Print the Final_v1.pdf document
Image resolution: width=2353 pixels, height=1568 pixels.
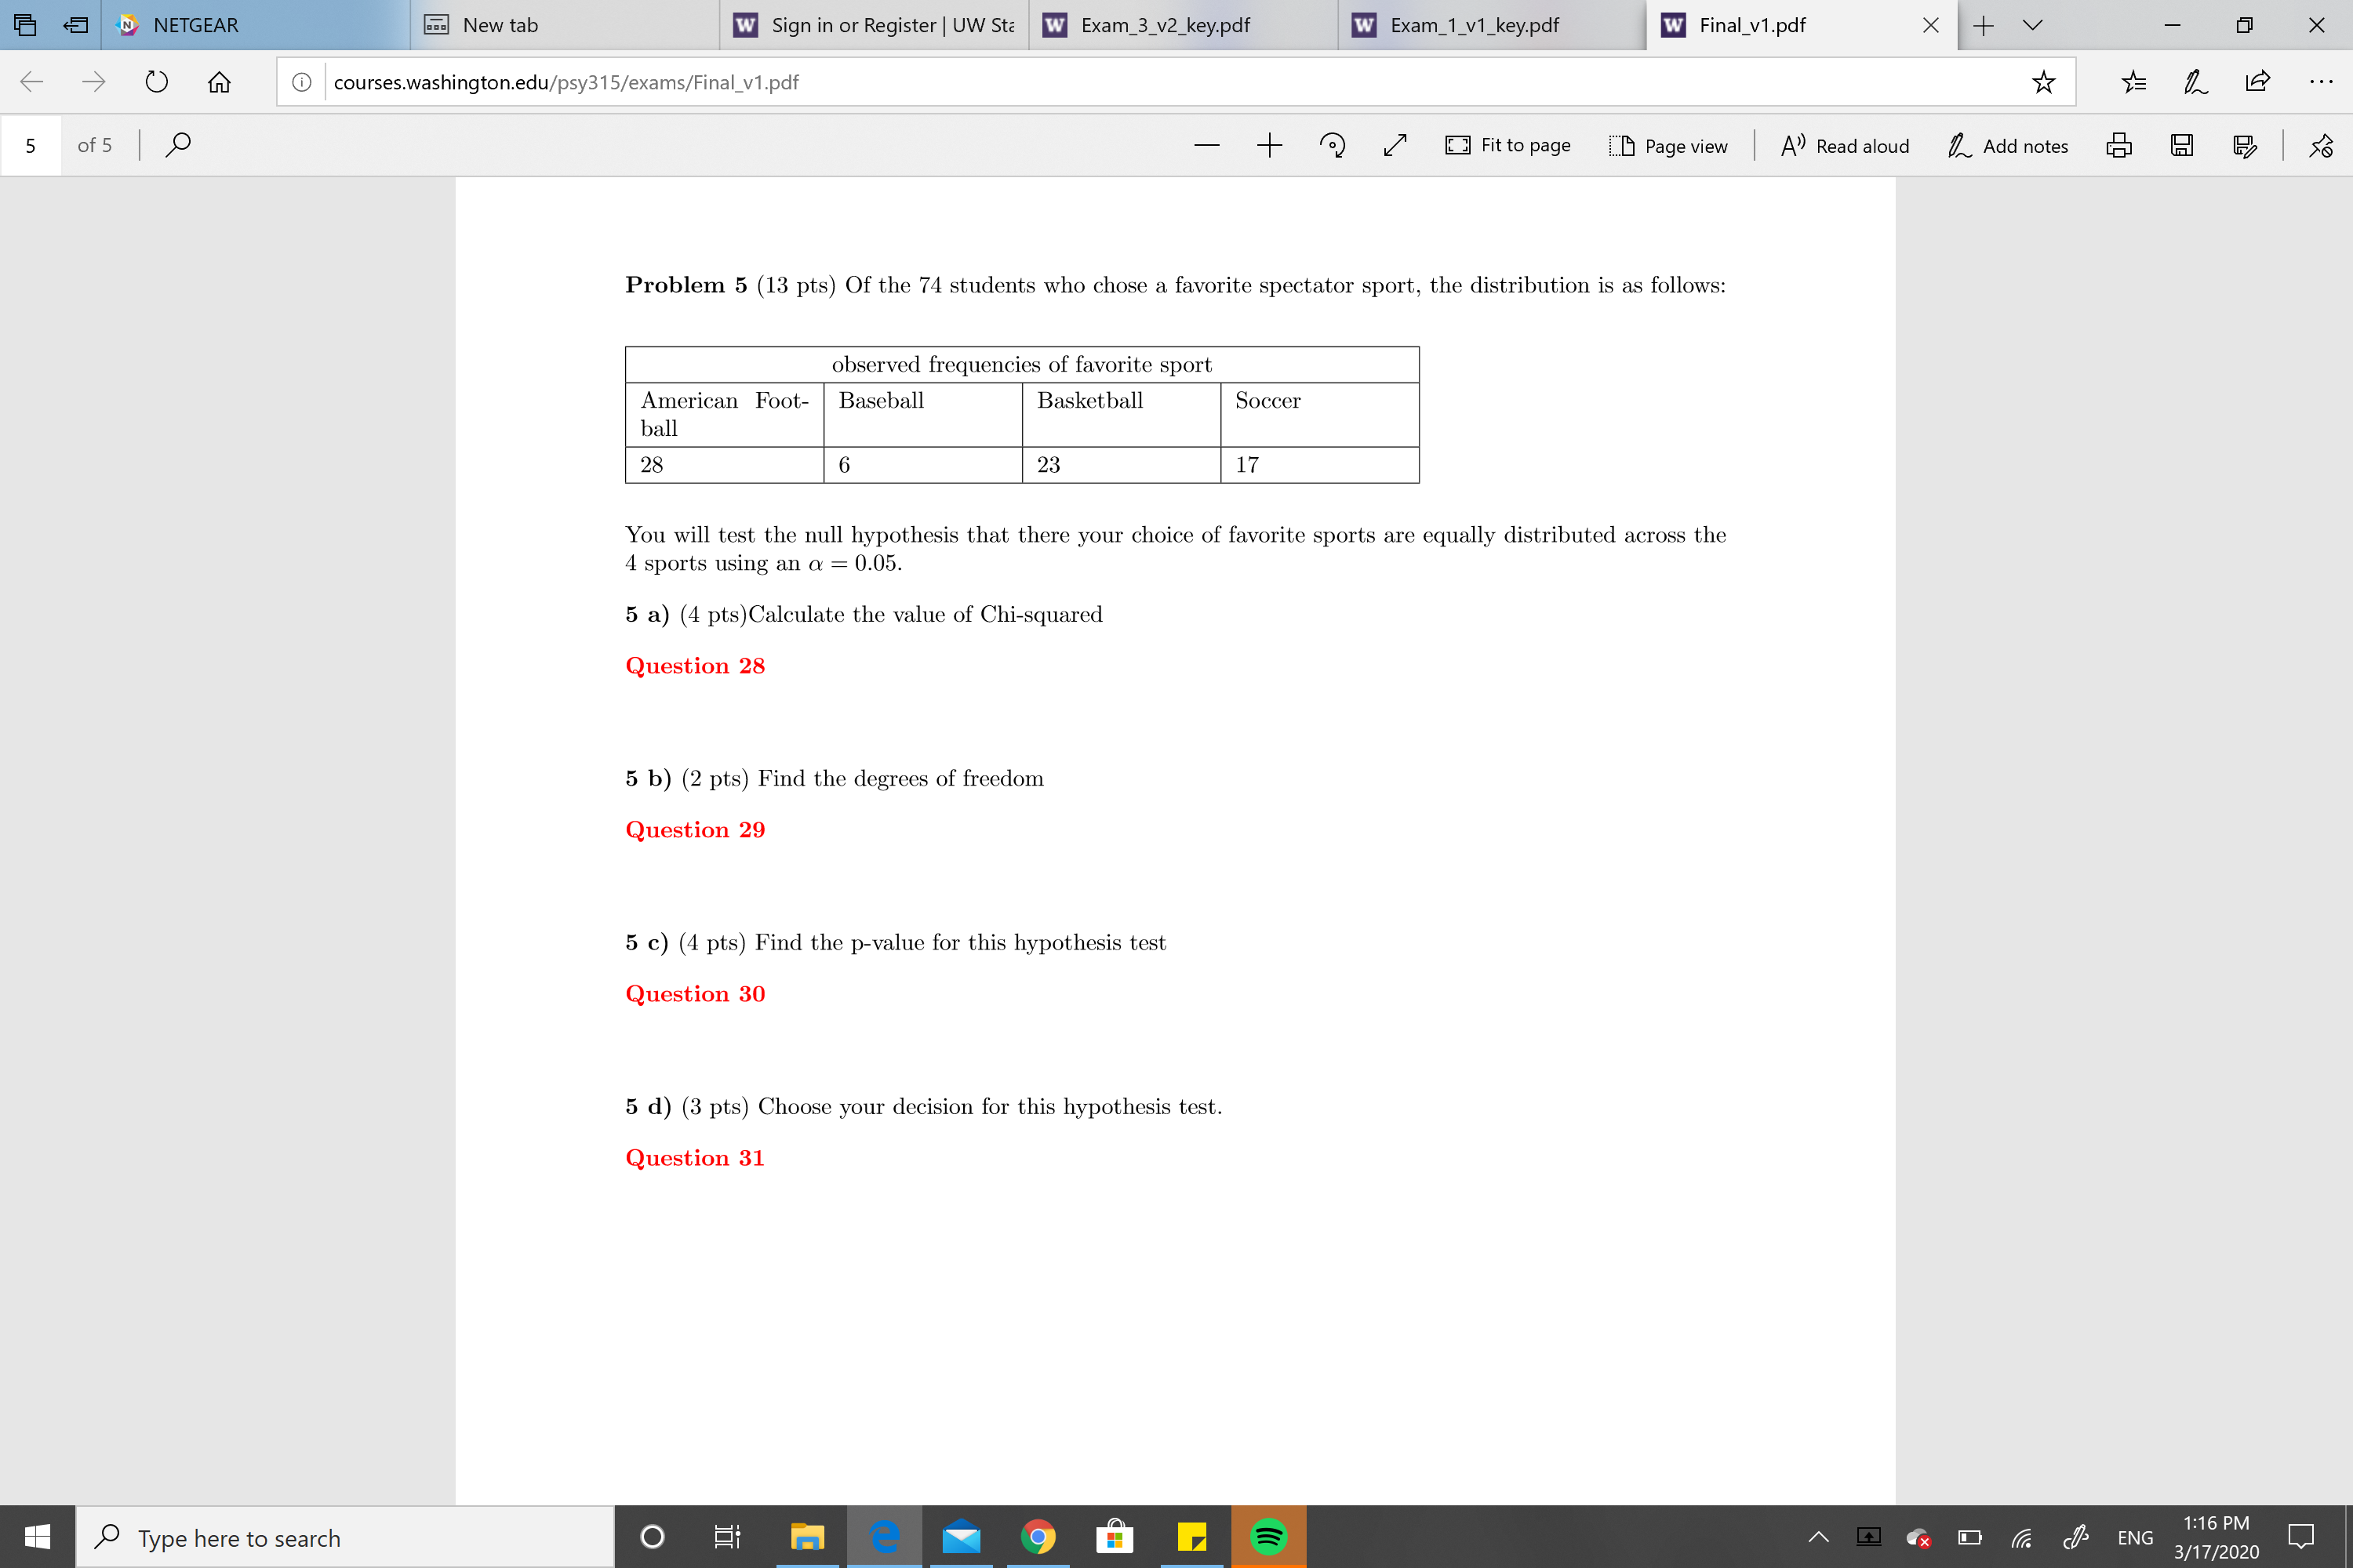[x=2120, y=145]
